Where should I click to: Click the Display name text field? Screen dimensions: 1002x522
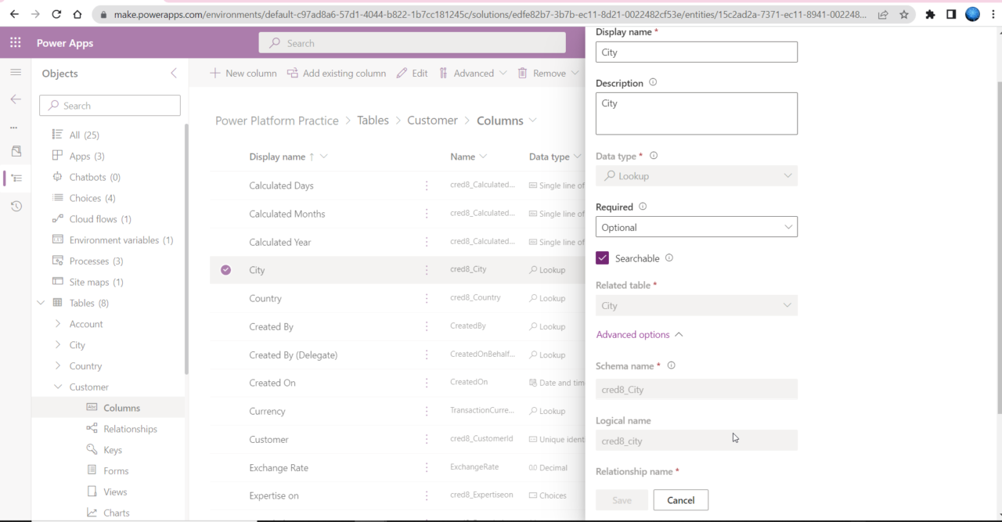tap(696, 52)
